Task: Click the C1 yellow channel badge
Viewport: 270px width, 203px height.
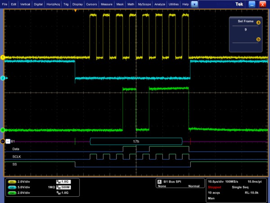Action: [13, 181]
